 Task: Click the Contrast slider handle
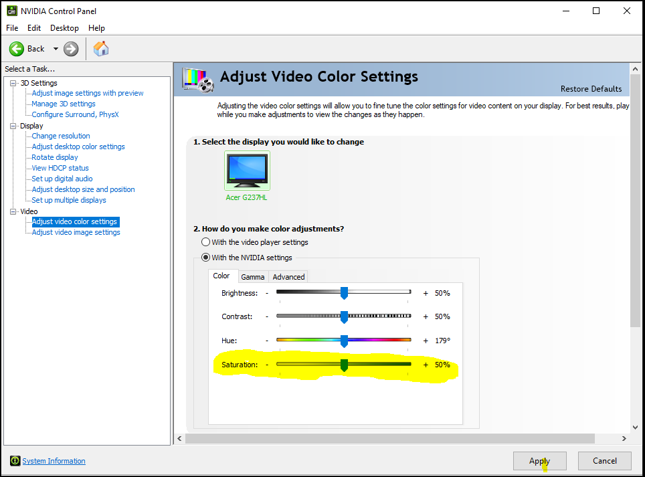[x=345, y=317]
